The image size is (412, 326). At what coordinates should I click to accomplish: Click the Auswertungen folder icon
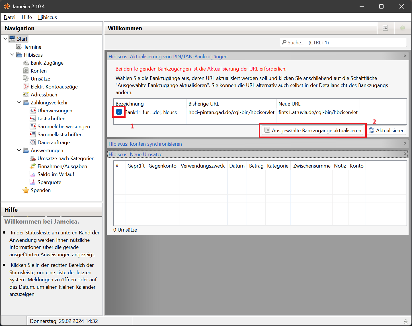pyautogui.click(x=26, y=150)
